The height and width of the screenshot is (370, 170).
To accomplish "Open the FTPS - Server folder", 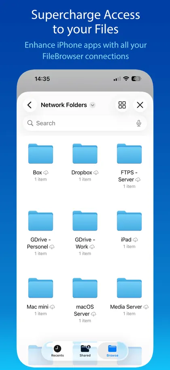I will [130, 154].
